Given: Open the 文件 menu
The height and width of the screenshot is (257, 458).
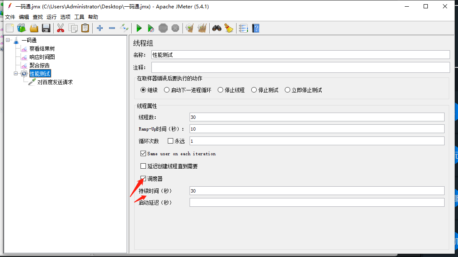Looking at the screenshot, I should (x=10, y=17).
